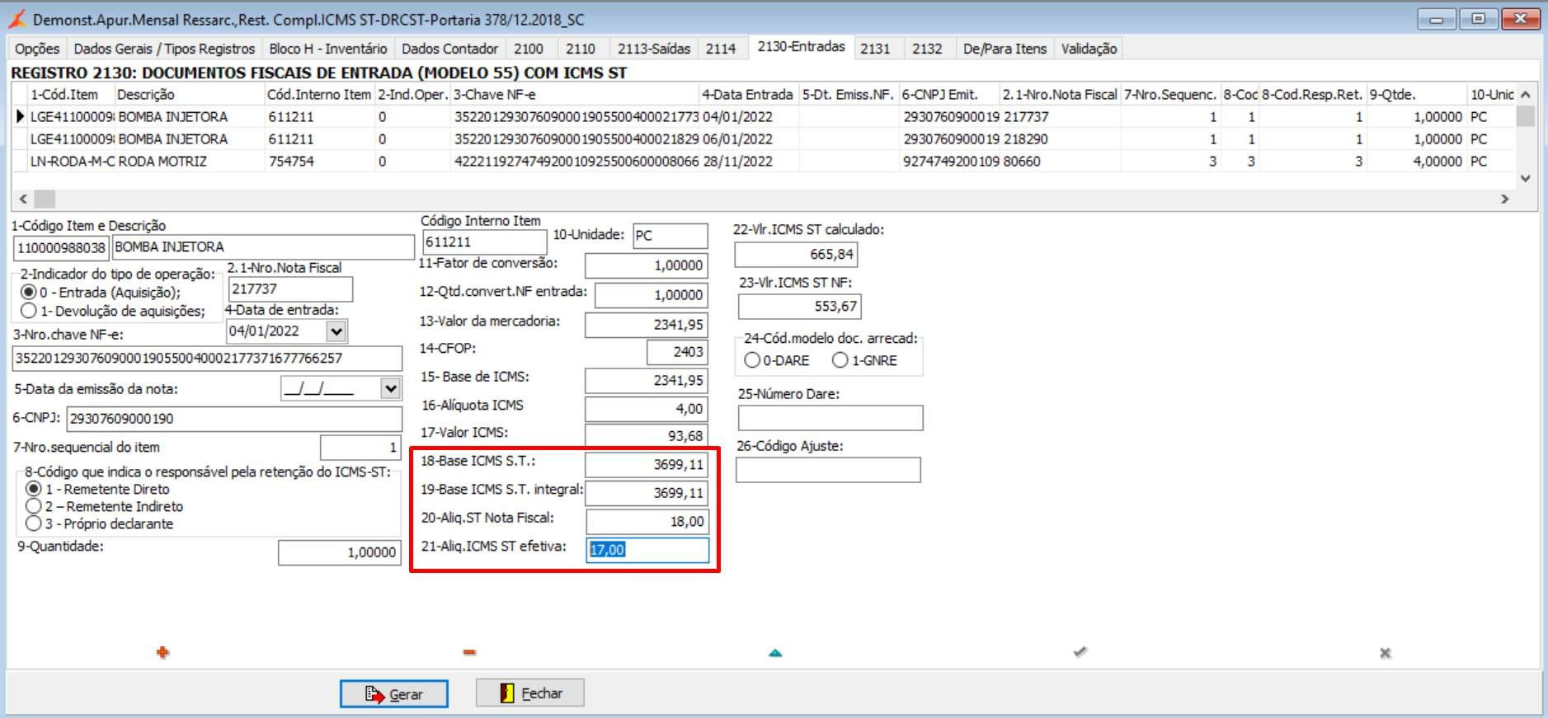Click the 9-Qtde. column header
1548x718 pixels.
click(1416, 95)
